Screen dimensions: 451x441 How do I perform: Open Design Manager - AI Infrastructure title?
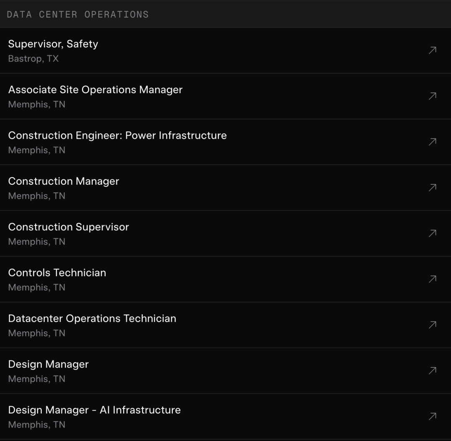[94, 410]
